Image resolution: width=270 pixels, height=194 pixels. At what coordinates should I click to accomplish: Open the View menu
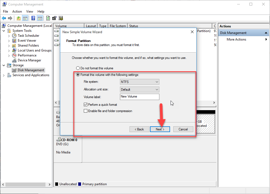click(30, 12)
